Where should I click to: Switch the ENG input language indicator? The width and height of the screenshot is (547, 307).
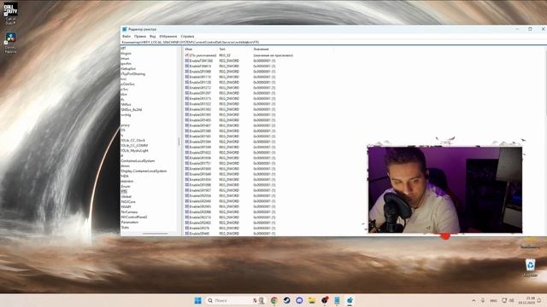tap(493, 300)
